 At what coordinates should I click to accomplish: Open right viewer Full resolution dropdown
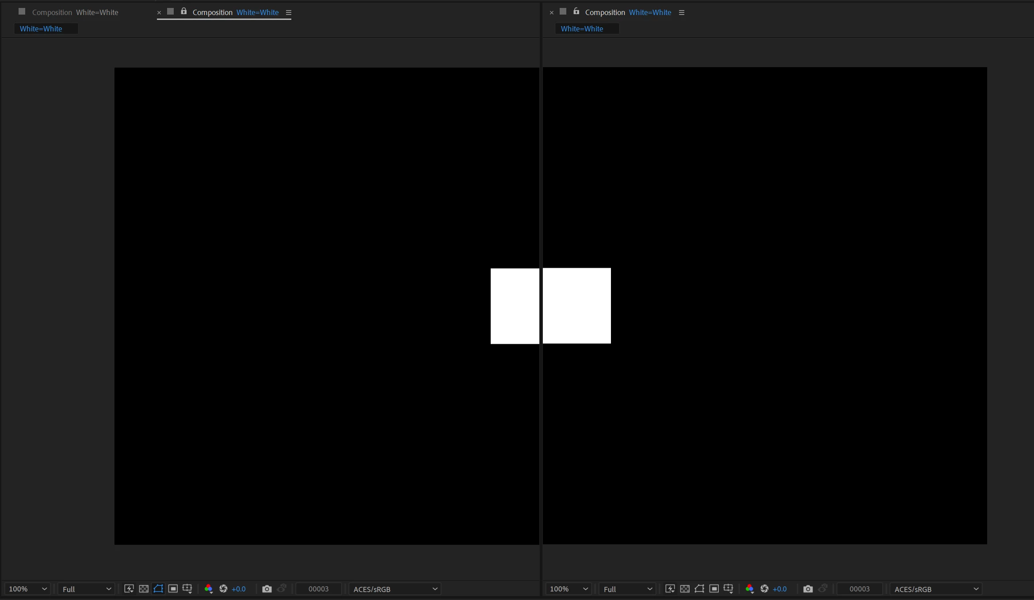(627, 589)
